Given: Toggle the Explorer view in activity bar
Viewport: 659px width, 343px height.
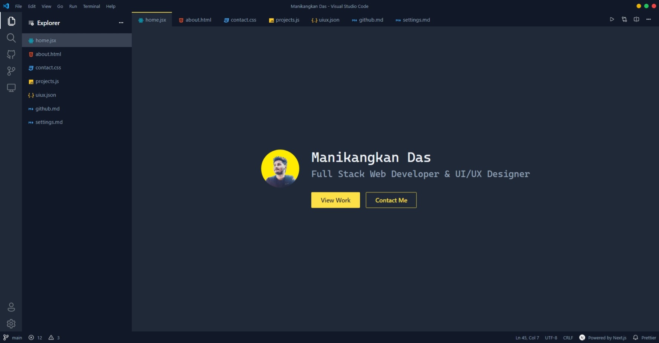Looking at the screenshot, I should pos(11,21).
